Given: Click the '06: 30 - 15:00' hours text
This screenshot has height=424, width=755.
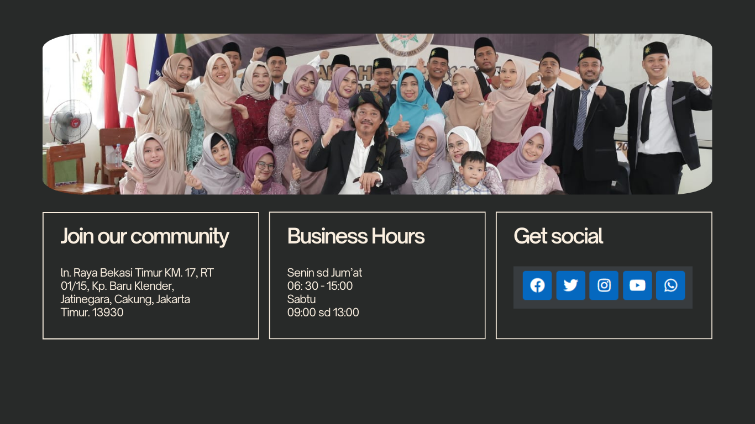Looking at the screenshot, I should [320, 286].
